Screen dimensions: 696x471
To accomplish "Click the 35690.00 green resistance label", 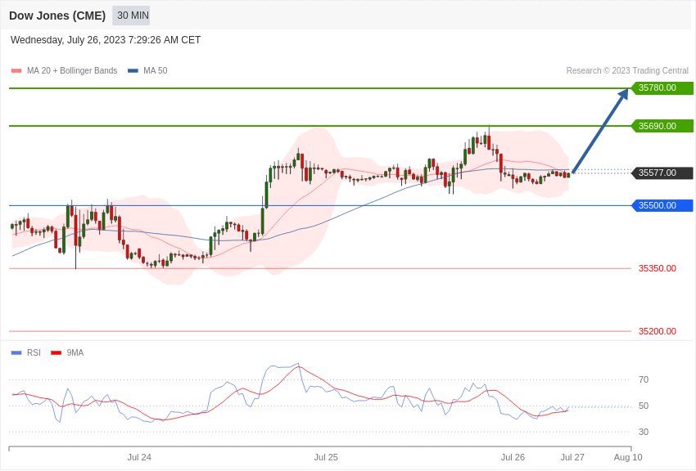I will click(x=662, y=126).
